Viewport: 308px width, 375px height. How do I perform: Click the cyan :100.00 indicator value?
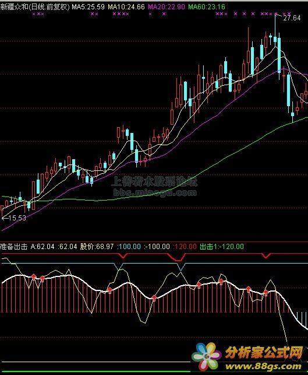129,247
